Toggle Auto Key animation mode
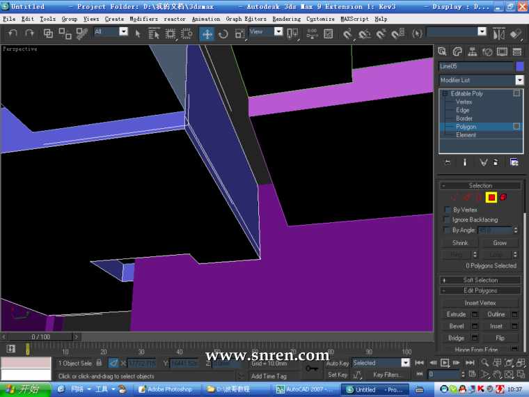Image resolution: width=529 pixels, height=397 pixels. (x=338, y=364)
